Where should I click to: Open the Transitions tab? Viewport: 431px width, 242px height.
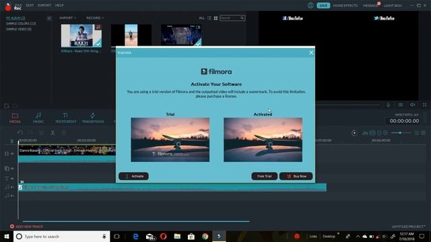(x=93, y=118)
